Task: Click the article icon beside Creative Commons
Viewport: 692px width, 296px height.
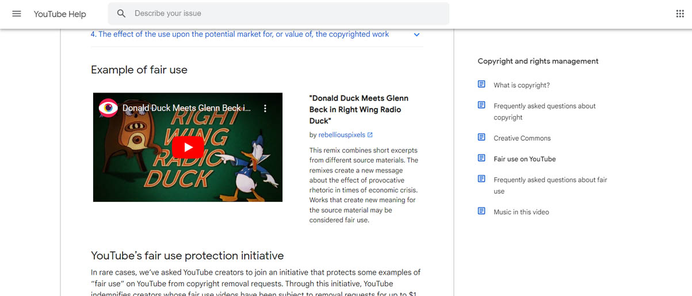Action: coord(481,137)
